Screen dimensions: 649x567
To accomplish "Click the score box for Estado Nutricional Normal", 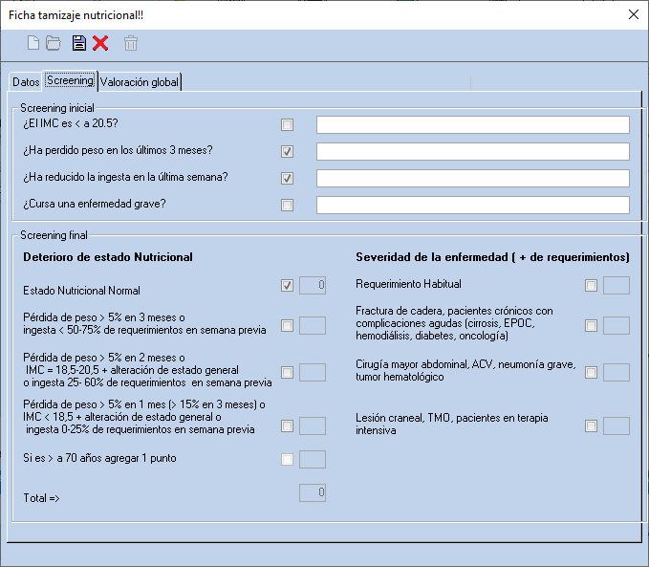I will click(x=313, y=285).
